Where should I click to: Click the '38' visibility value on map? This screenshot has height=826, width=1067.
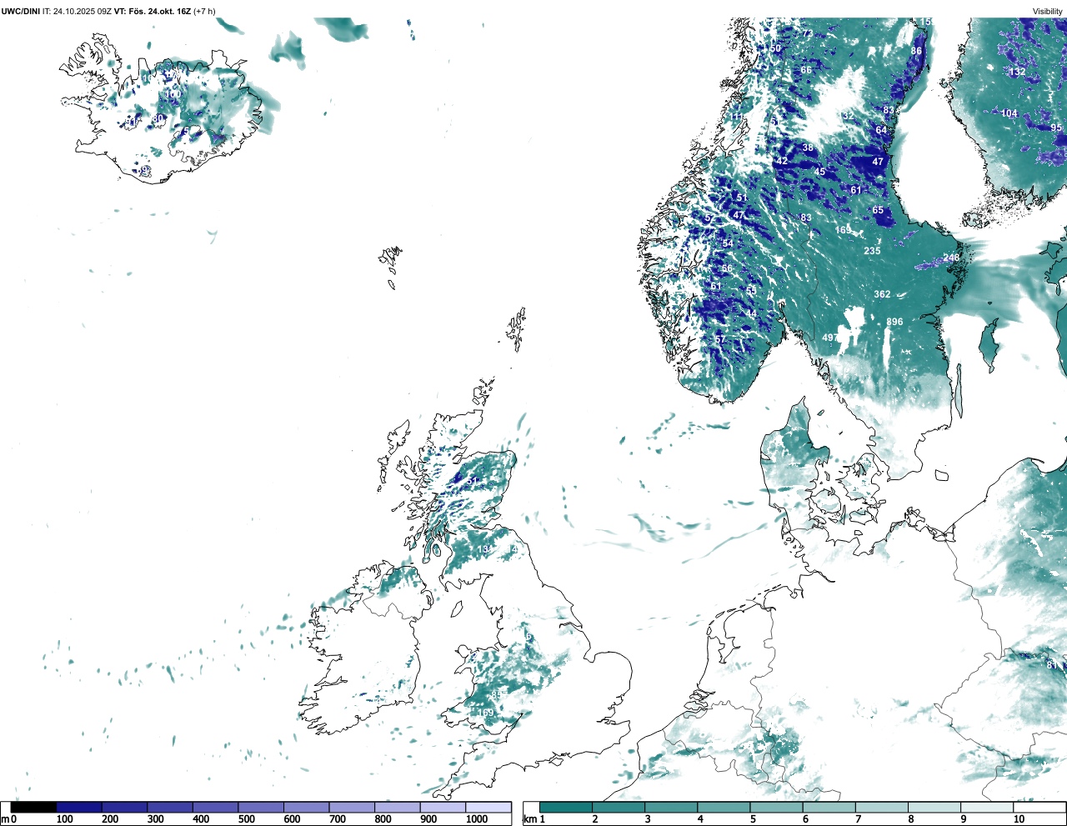coord(808,148)
